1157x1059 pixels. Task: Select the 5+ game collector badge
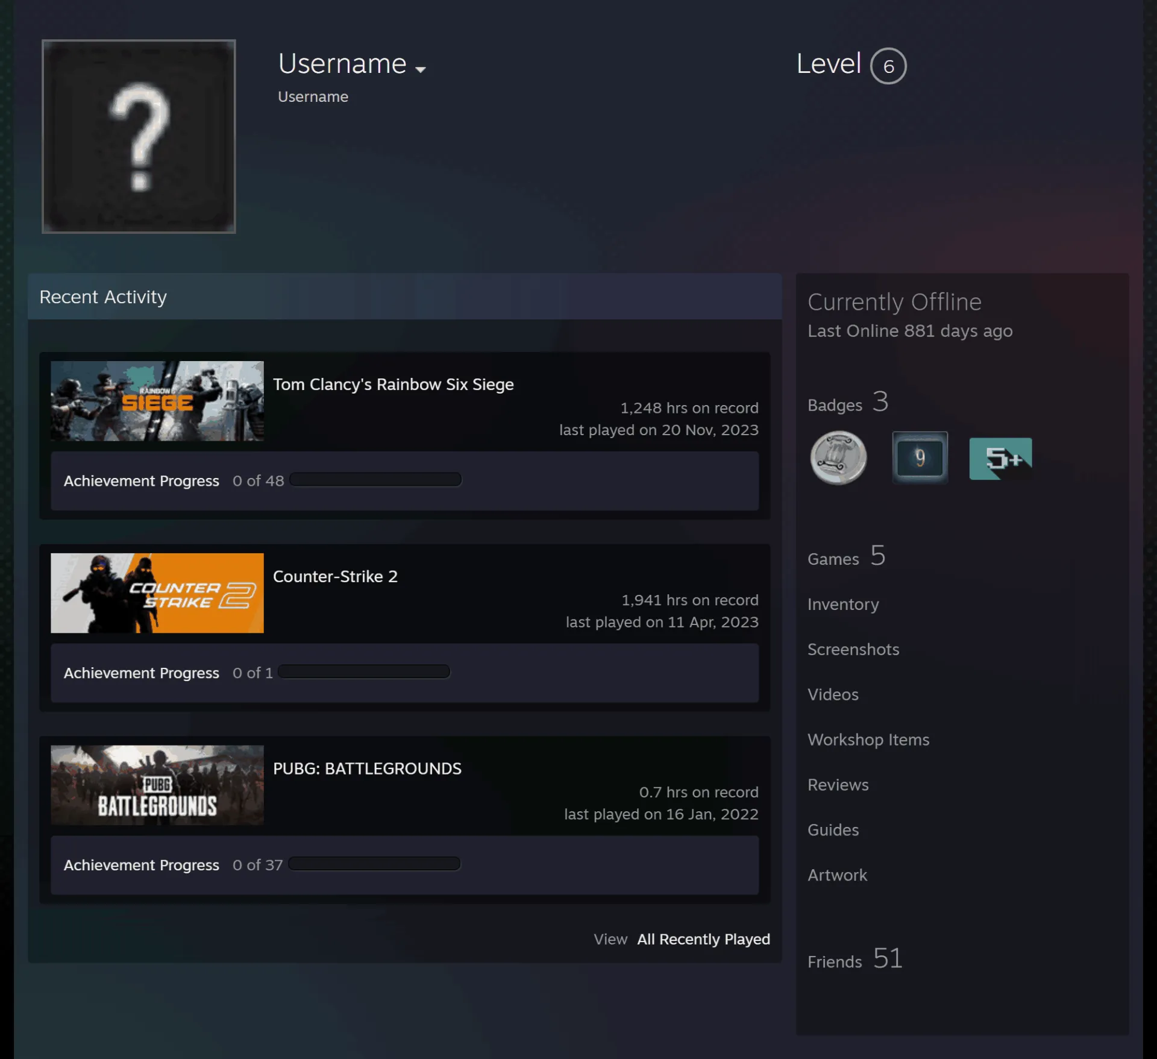point(1000,459)
